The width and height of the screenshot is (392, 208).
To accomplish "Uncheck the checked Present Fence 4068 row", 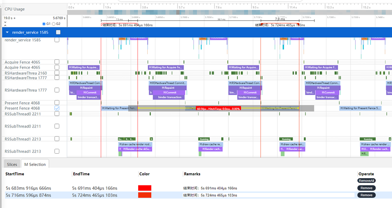I will coord(57,109).
